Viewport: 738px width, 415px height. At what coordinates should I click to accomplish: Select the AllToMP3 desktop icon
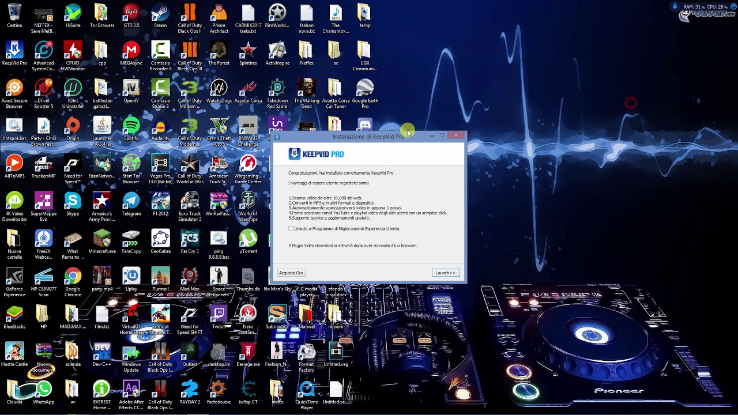click(x=14, y=164)
